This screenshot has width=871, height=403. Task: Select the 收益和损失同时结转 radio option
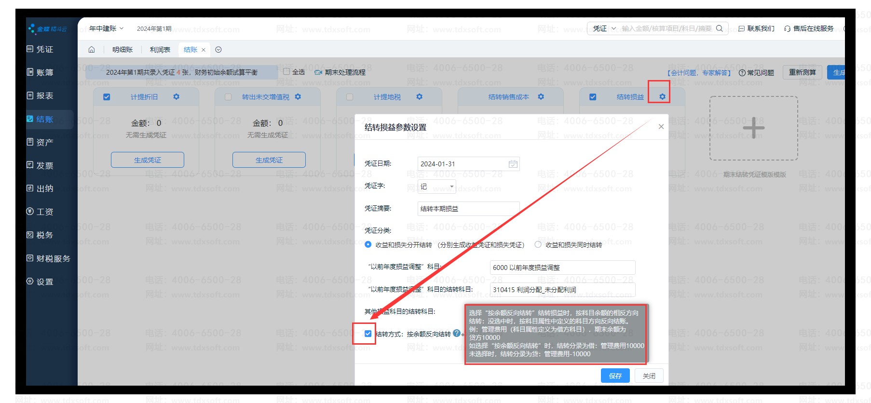coord(538,245)
